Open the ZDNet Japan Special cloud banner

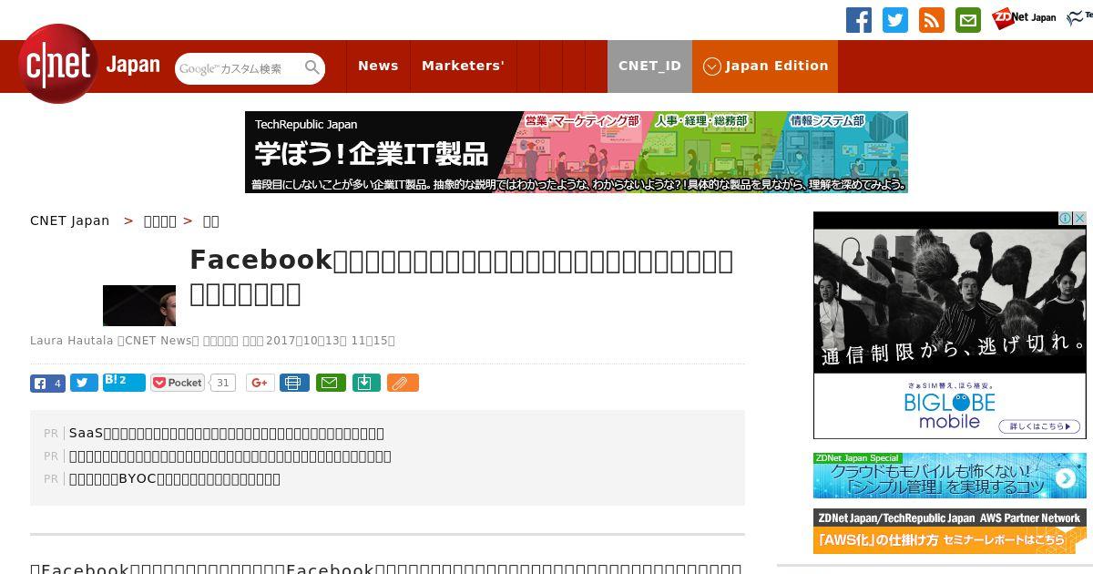tap(950, 476)
